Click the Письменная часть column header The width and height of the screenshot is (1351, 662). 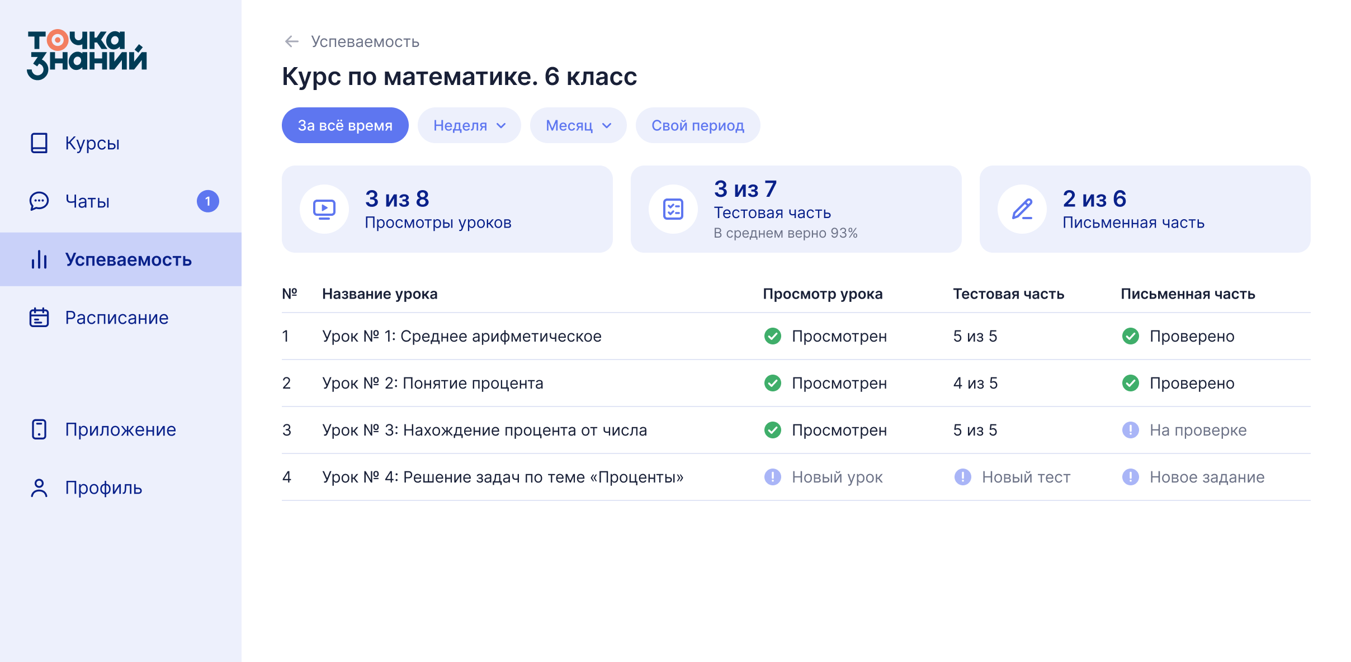[1188, 294]
